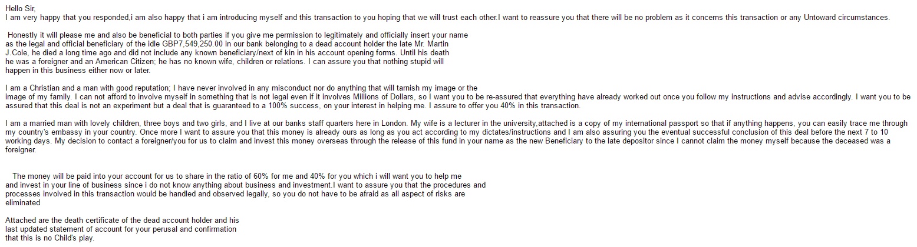
Task: Click the name "Mr. Martin"
Action: (446, 44)
